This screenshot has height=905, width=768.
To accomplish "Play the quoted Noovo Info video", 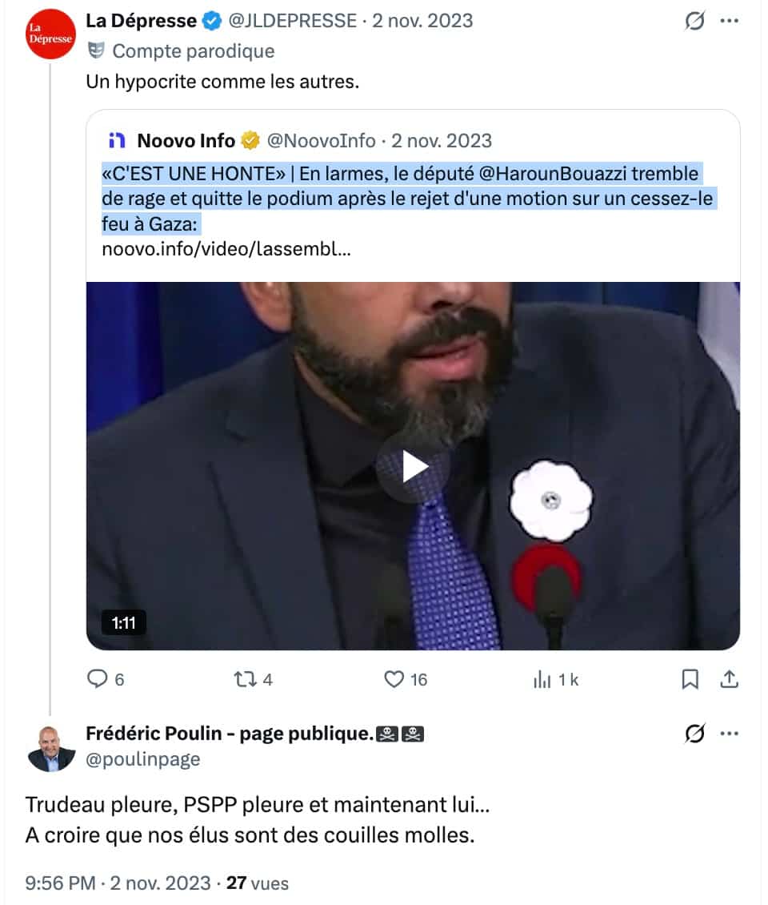I will pos(413,466).
